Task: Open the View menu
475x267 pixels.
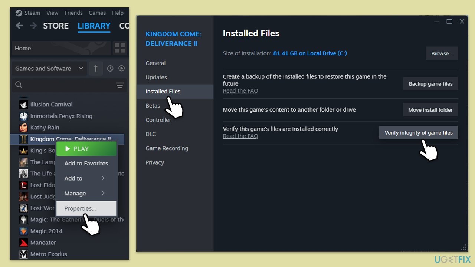Action: (52, 13)
